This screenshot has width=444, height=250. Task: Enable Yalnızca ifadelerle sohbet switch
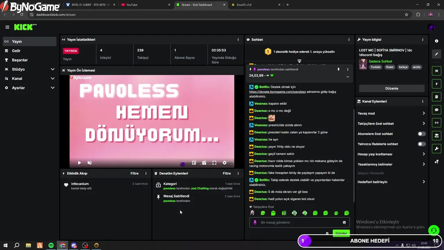coord(421,144)
